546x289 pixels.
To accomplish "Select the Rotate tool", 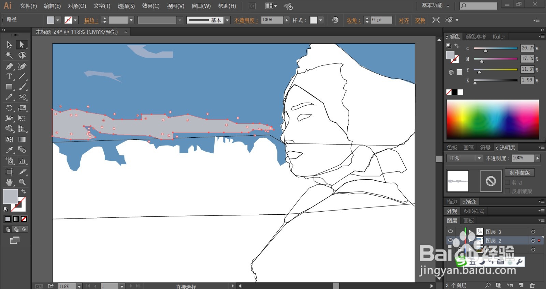I will pyautogui.click(x=9, y=108).
